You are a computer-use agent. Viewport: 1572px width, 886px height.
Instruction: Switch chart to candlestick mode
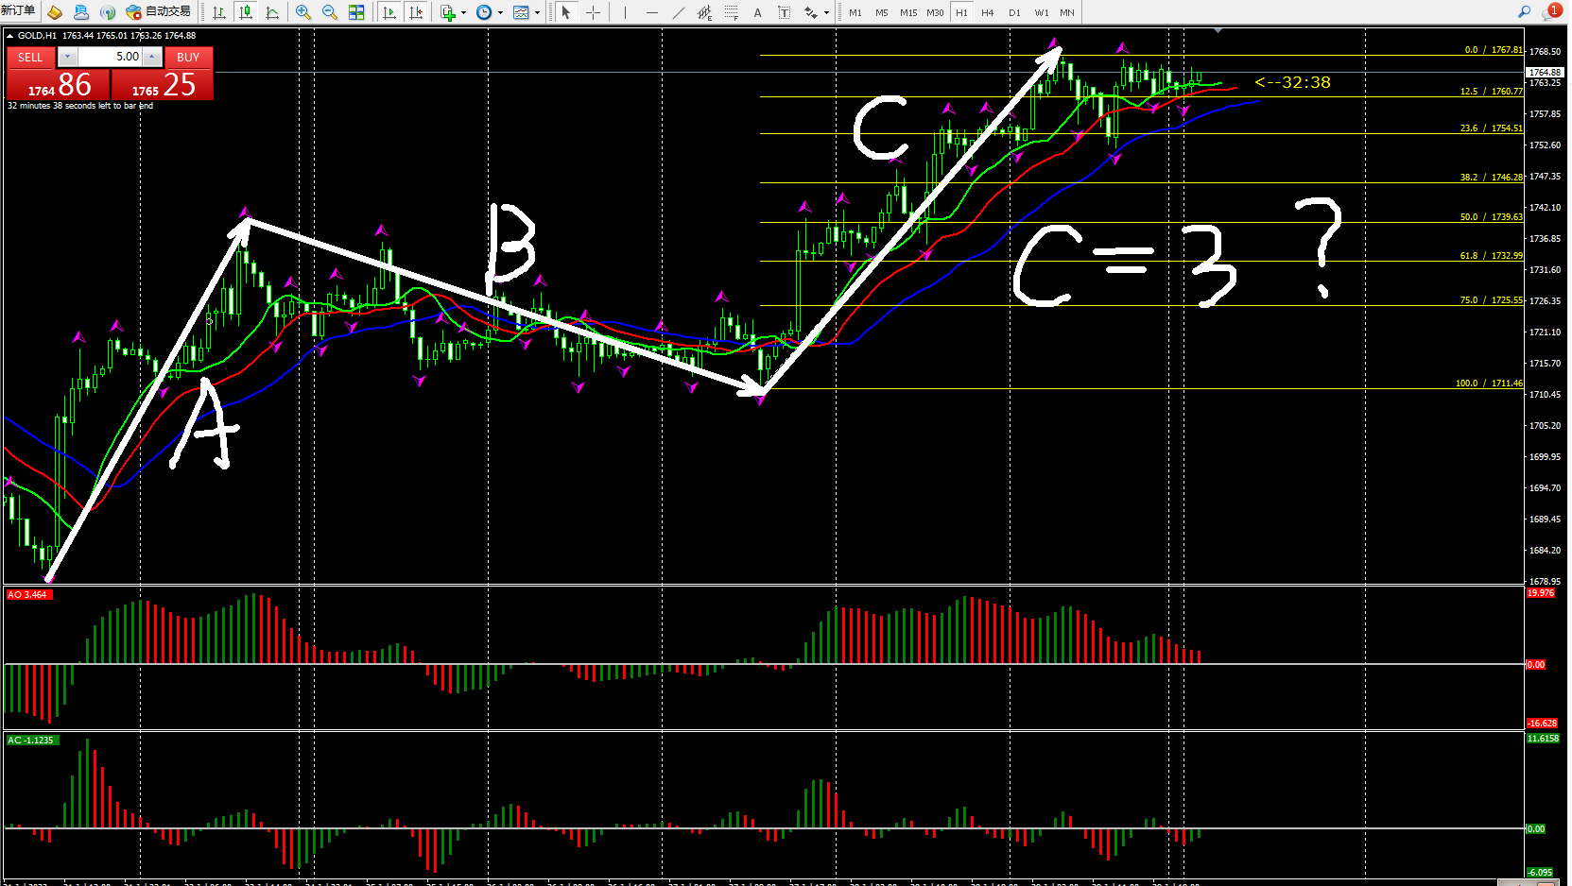click(246, 12)
